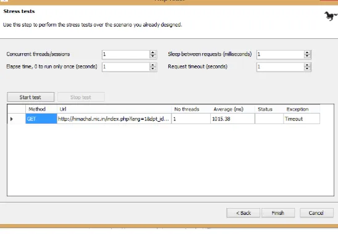Cancel the stress test wizard
The width and height of the screenshot is (338, 234).
[x=316, y=213]
